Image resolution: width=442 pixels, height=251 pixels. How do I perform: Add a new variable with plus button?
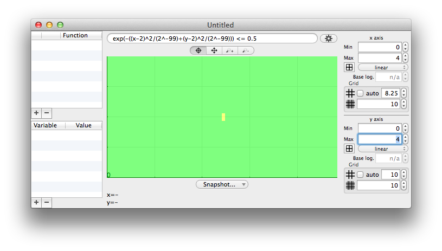[36, 202]
